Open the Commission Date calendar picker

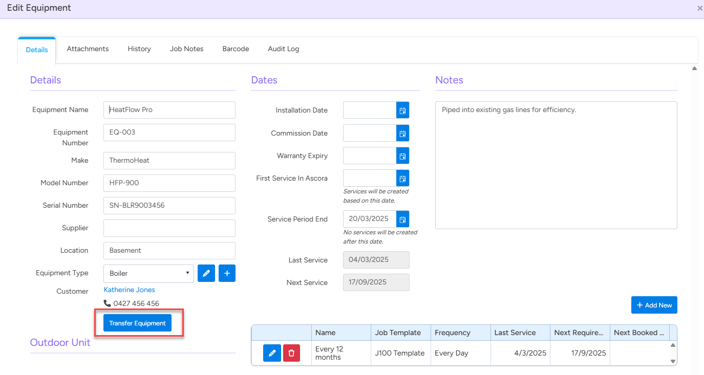point(402,133)
